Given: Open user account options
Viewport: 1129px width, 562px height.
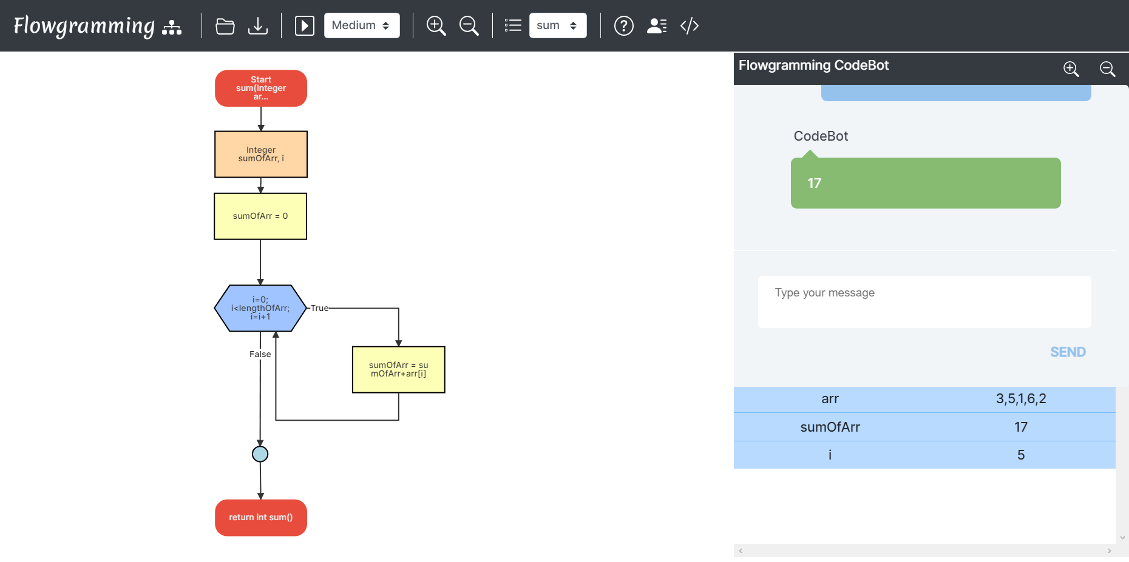Looking at the screenshot, I should 656,25.
